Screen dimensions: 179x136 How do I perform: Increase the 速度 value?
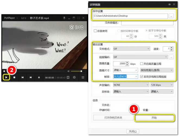(x=171, y=48)
